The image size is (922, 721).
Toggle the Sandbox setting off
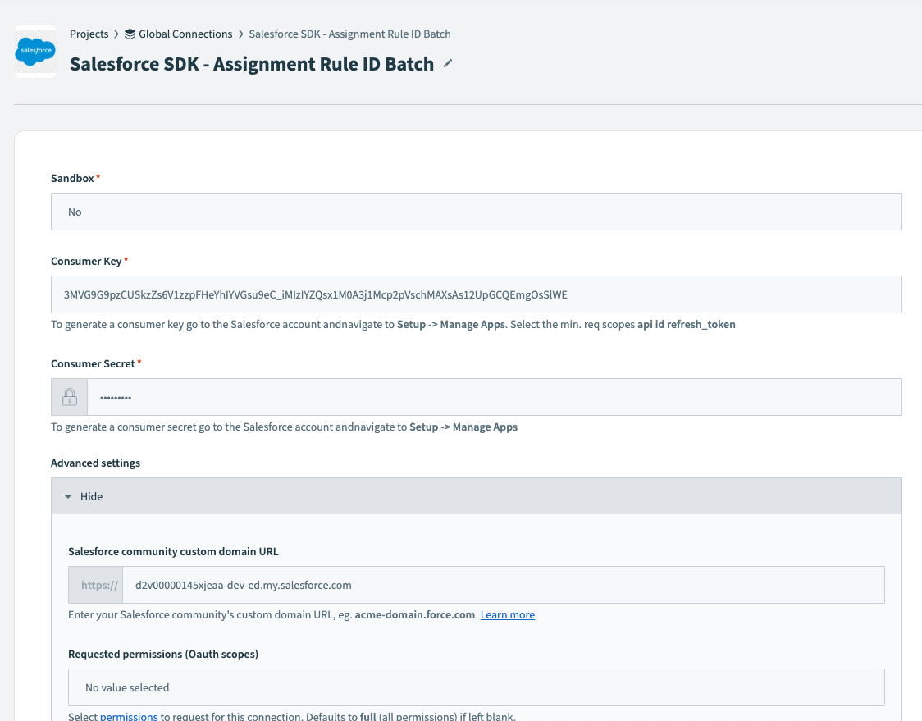(x=476, y=211)
